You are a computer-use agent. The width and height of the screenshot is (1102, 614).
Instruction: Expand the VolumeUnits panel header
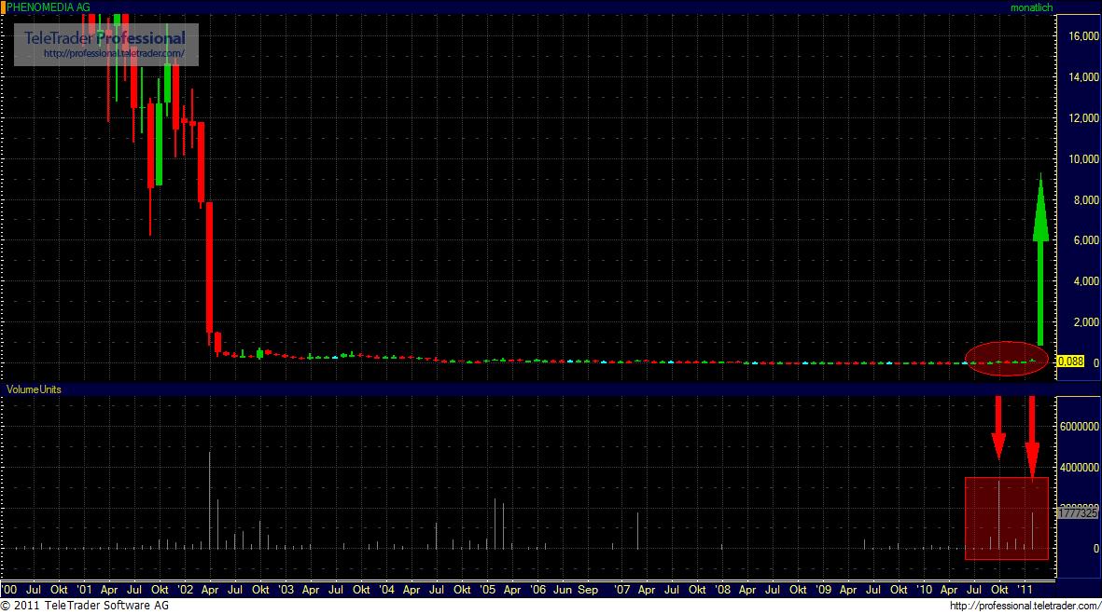point(33,389)
